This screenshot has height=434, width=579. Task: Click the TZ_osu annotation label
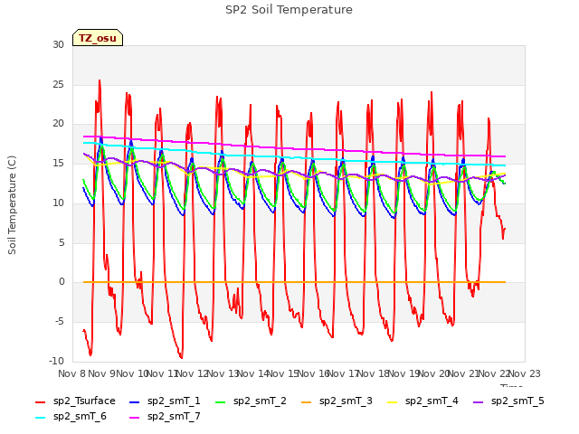tap(98, 38)
